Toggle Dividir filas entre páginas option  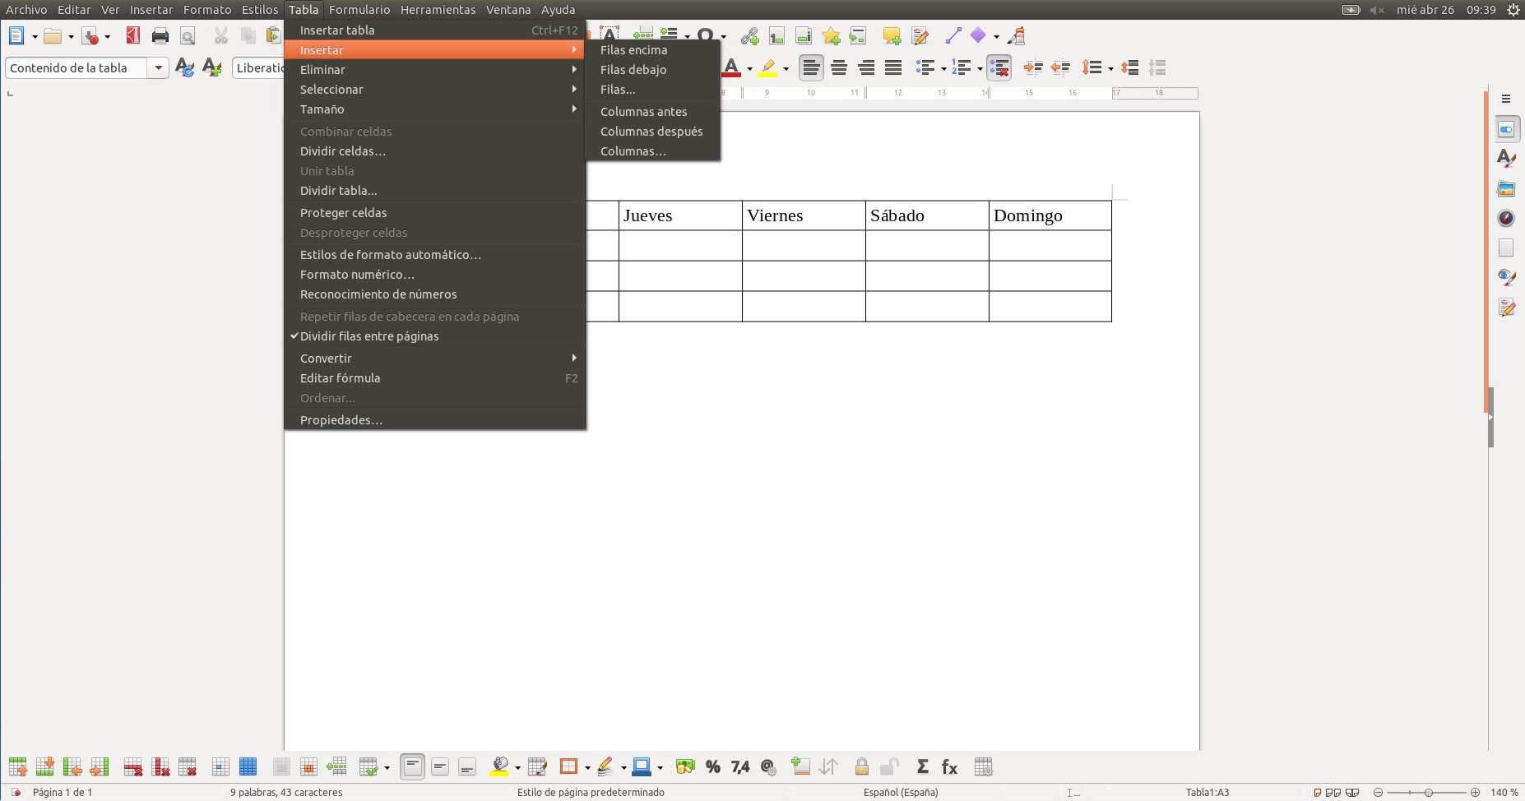[x=434, y=336]
